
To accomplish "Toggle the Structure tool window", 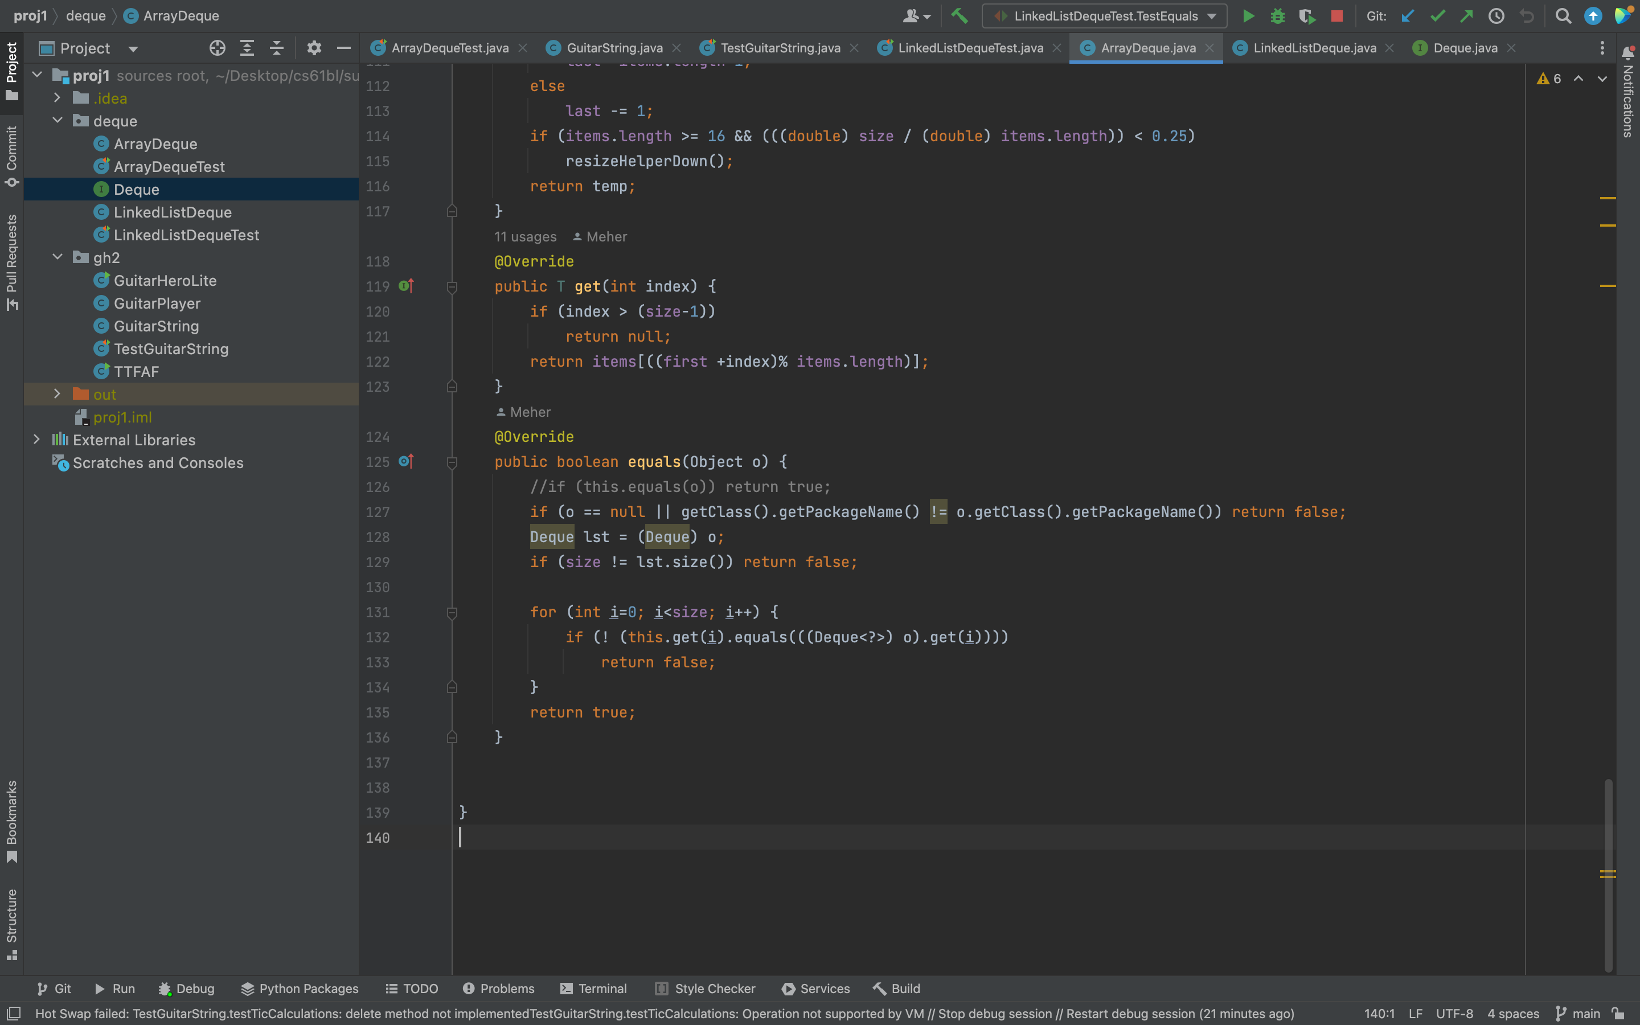I will tap(11, 923).
